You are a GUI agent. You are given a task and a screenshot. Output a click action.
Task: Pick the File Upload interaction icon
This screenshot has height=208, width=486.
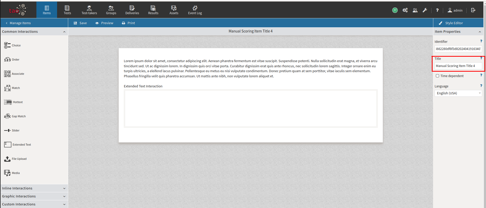[x=7, y=159]
